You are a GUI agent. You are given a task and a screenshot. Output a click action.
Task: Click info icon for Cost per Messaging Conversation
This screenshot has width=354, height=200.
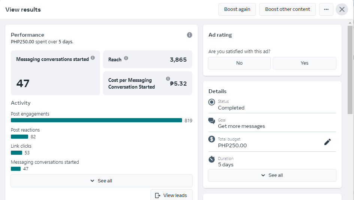168,79
